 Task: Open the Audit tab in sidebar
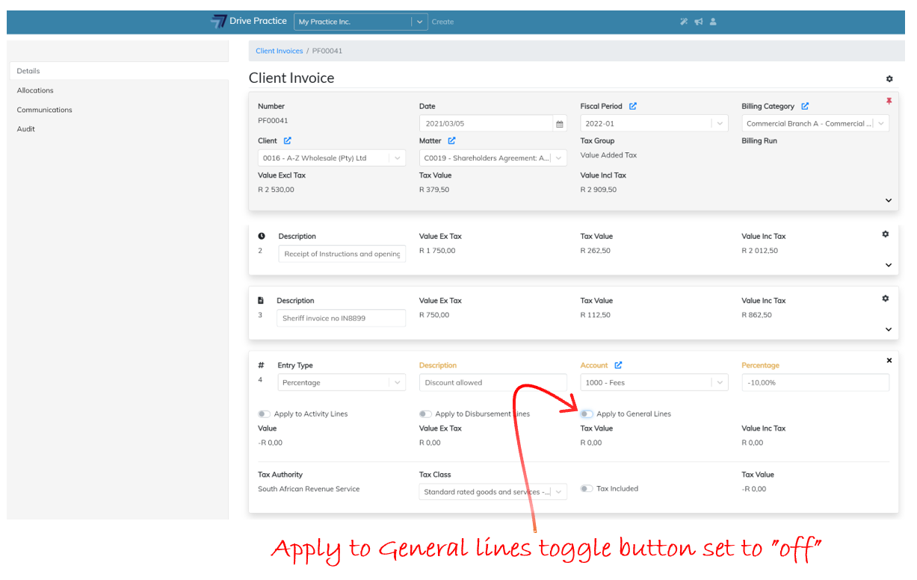(x=26, y=129)
